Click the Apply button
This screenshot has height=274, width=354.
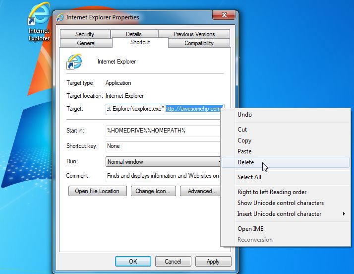(213, 262)
